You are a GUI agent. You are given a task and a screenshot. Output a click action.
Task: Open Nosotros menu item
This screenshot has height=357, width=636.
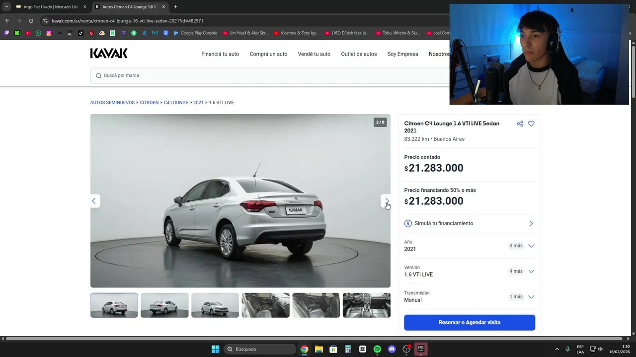click(x=439, y=54)
